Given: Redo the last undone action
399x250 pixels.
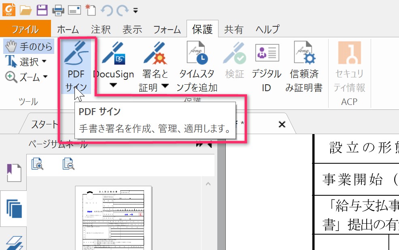Looking at the screenshot, I should click(x=122, y=11).
